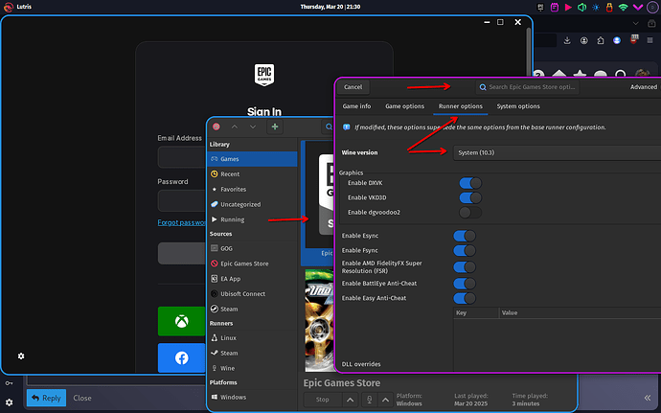Image resolution: width=661 pixels, height=413 pixels.
Task: Click the Stop button for Epic Games Store
Action: coord(323,400)
